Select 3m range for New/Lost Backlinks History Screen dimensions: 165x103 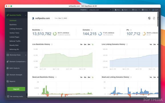click(85, 77)
